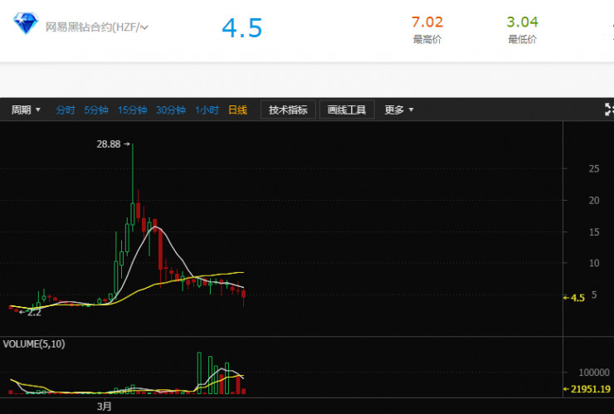Select the 5分钟 interval
614x414 pixels.
tap(96, 110)
